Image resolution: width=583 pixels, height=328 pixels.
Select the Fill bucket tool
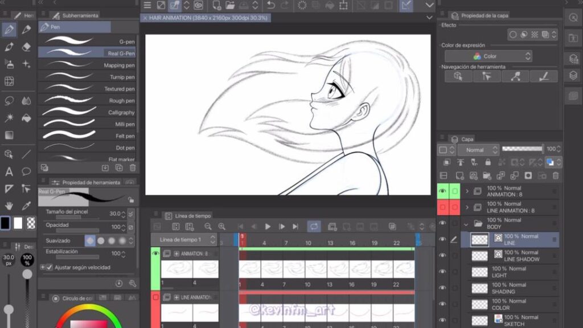pos(26,118)
